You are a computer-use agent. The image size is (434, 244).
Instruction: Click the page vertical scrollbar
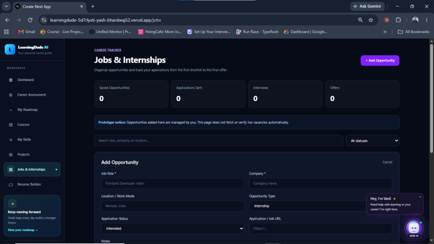pos(431,99)
